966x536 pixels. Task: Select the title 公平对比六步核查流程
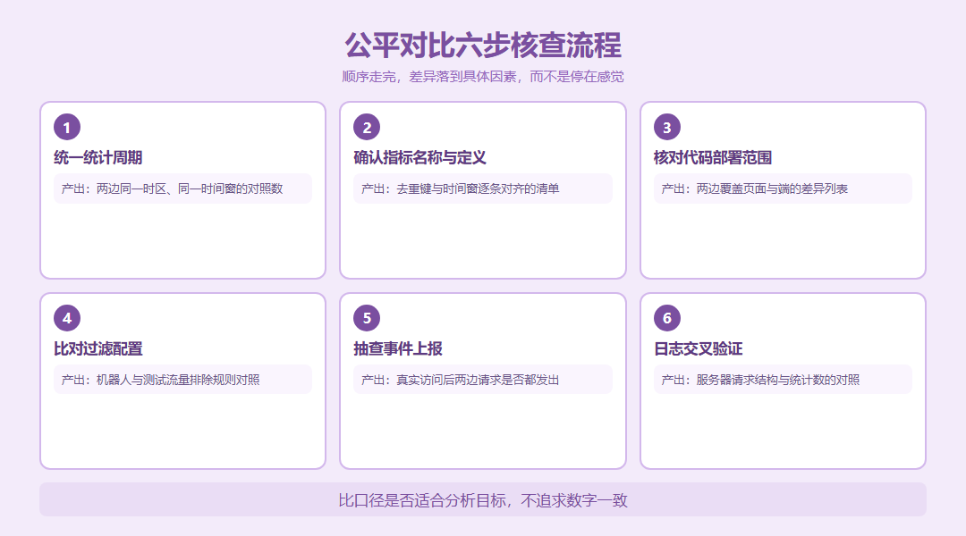pos(483,46)
